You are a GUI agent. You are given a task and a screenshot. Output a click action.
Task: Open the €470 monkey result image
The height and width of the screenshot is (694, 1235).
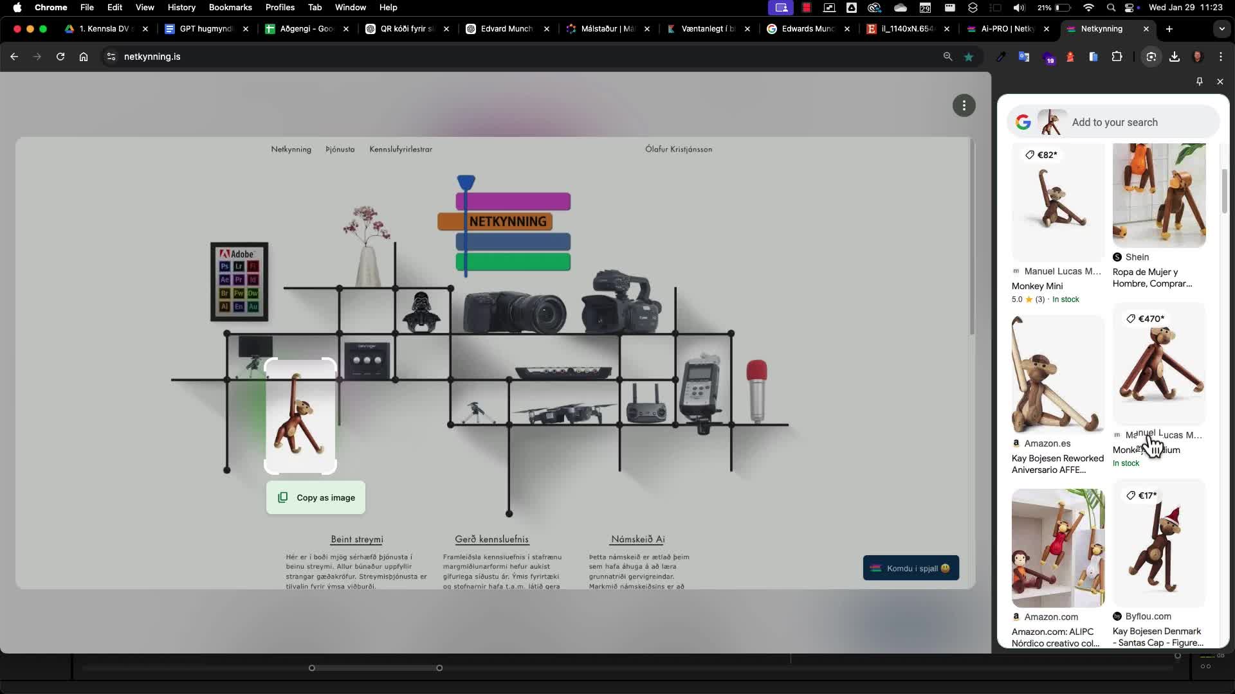[1159, 364]
